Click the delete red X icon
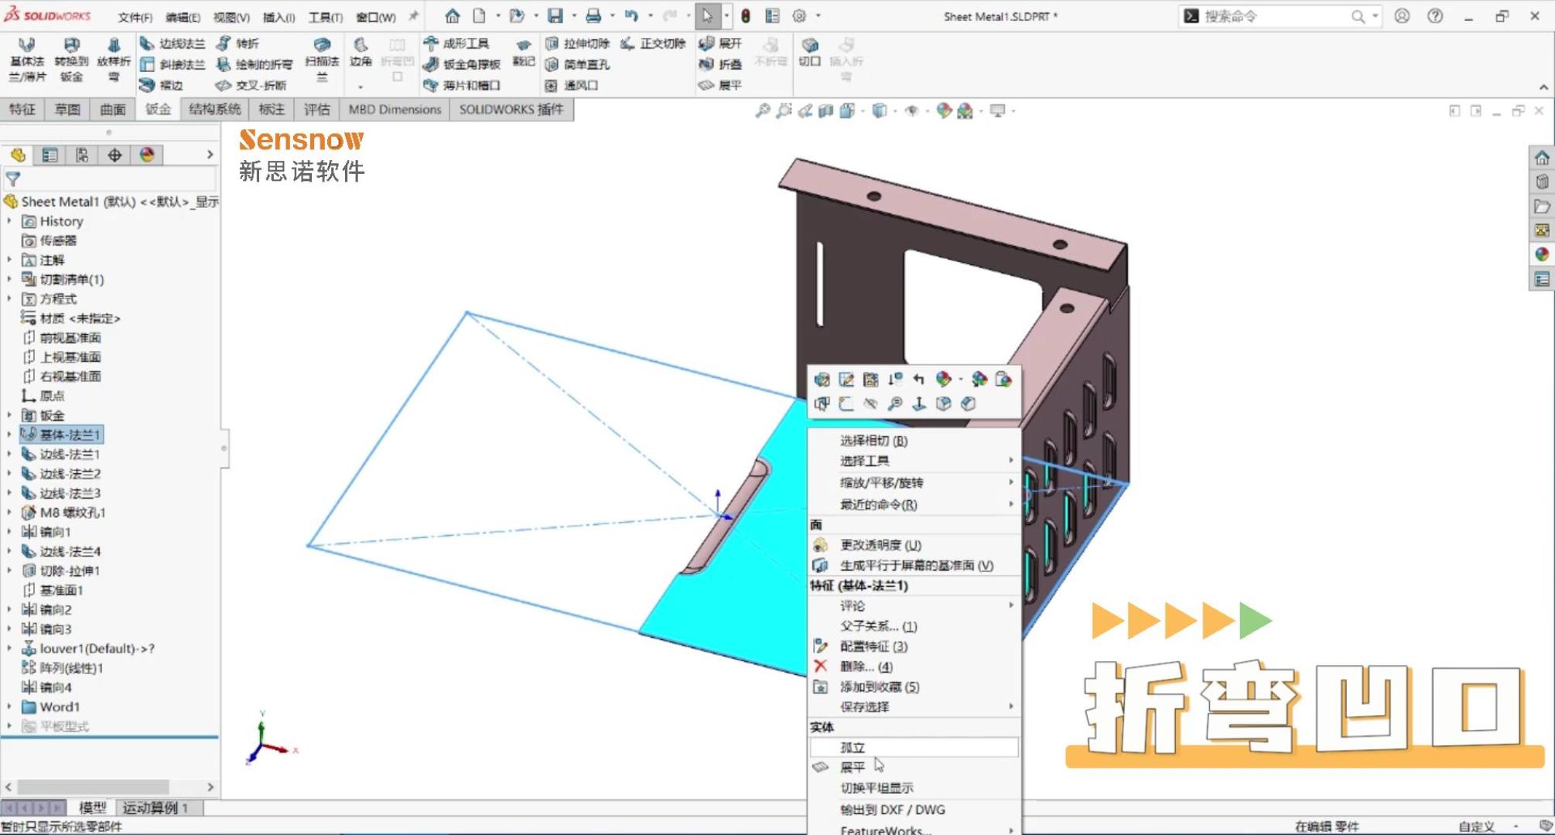The image size is (1555, 835). [x=821, y=666]
